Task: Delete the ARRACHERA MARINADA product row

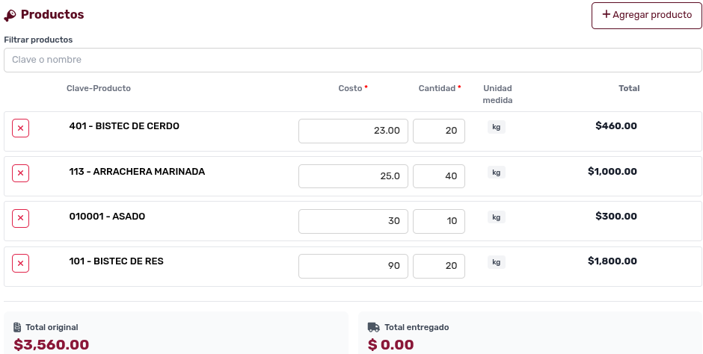Action: click(x=20, y=173)
